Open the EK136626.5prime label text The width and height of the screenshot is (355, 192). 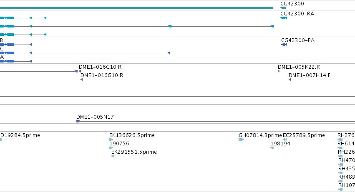pyautogui.click(x=132, y=135)
